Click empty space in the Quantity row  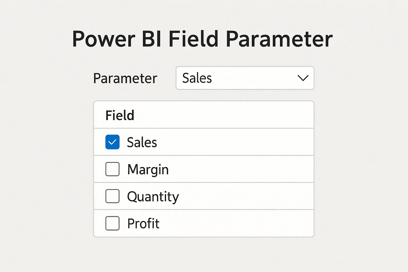(244, 196)
